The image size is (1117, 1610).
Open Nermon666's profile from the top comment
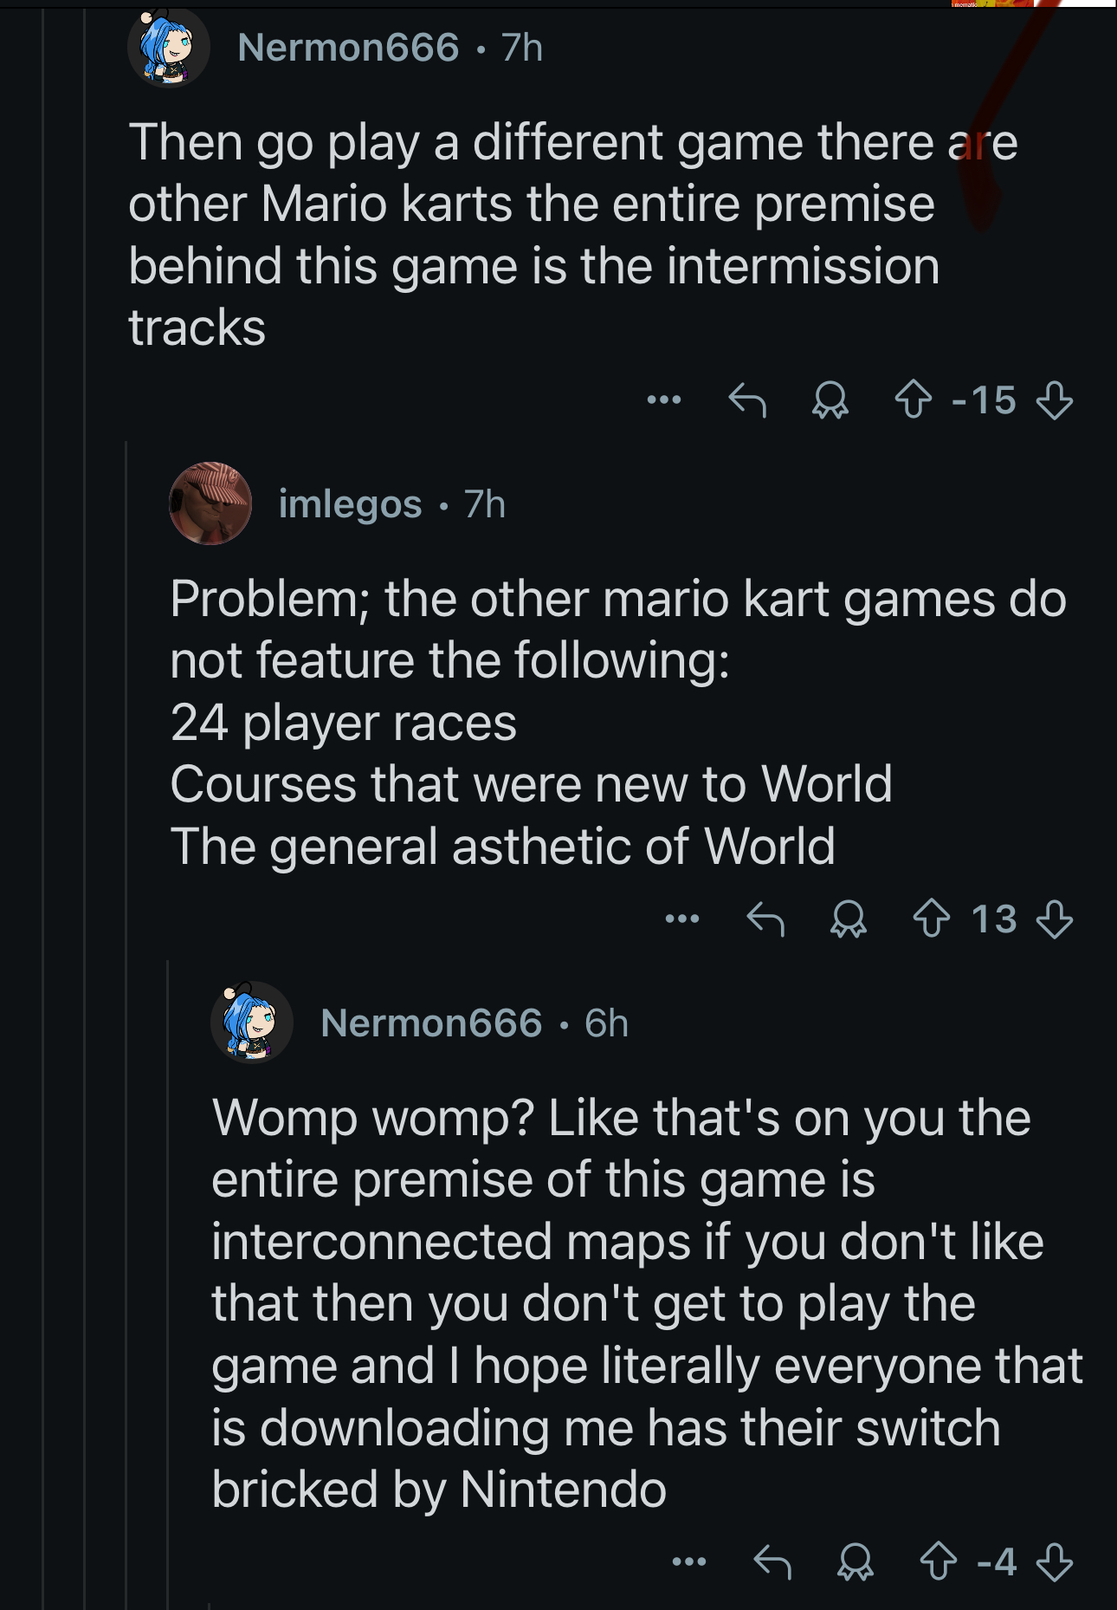[x=348, y=48]
